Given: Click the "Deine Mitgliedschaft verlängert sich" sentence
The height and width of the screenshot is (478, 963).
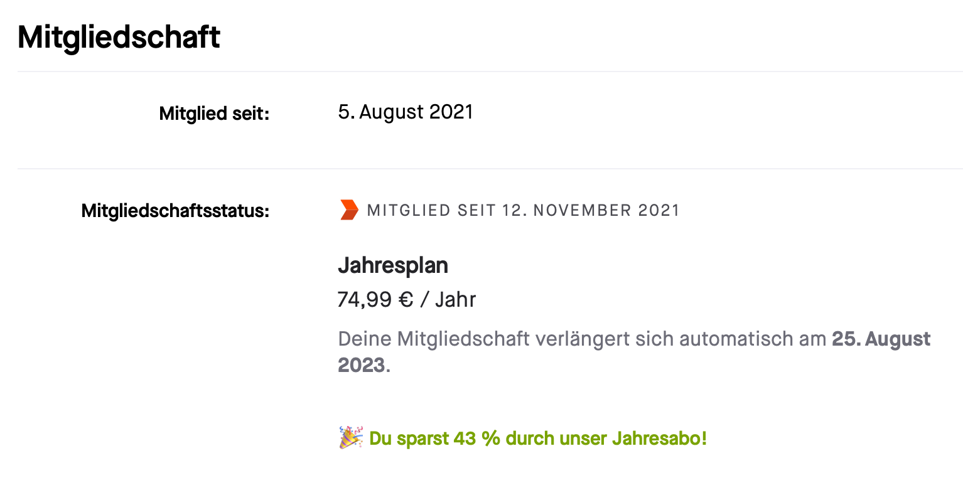Looking at the screenshot, I should tap(581, 339).
